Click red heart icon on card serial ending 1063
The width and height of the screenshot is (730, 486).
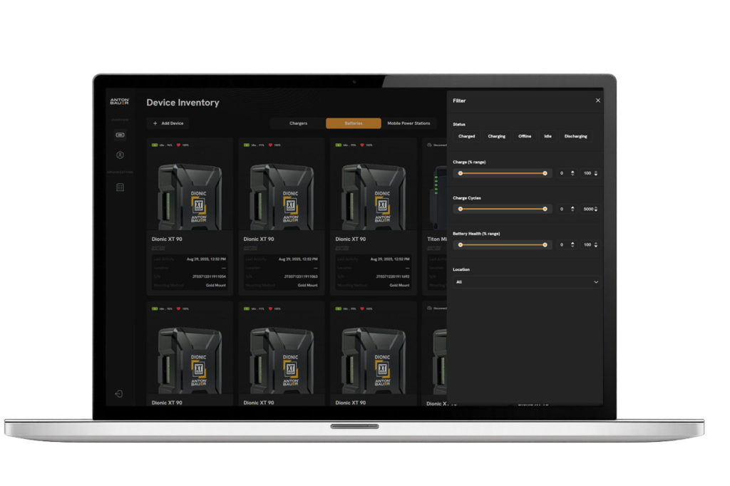coord(270,145)
